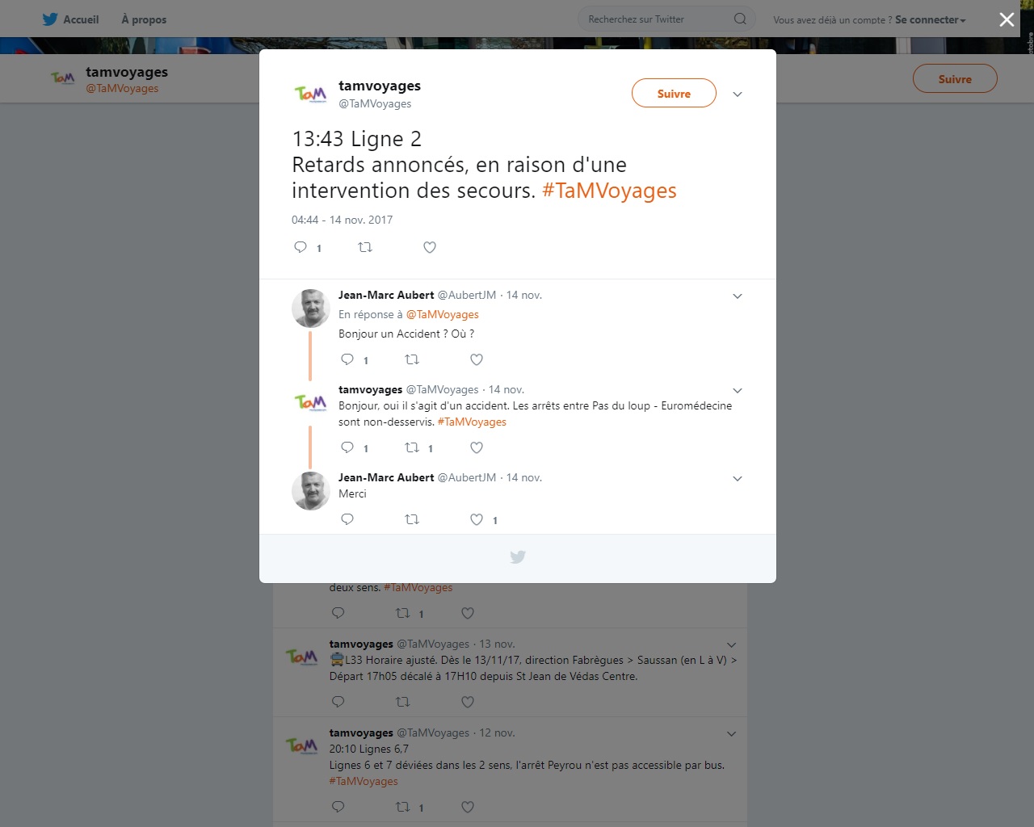The width and height of the screenshot is (1034, 827).
Task: Retweet the tamvoyages accident confirmation reply
Action: tap(412, 447)
